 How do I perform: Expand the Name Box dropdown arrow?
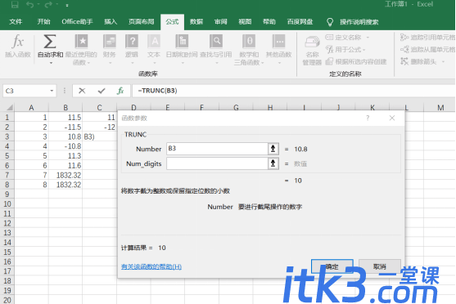pyautogui.click(x=52, y=91)
